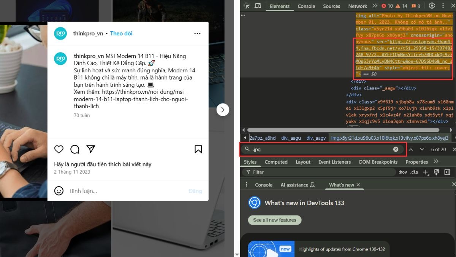
Task: Click the thinkpro_vn avatar beside the caption
Action: (60, 59)
